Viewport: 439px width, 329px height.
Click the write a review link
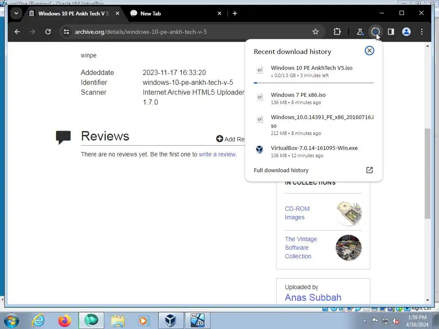(217, 154)
